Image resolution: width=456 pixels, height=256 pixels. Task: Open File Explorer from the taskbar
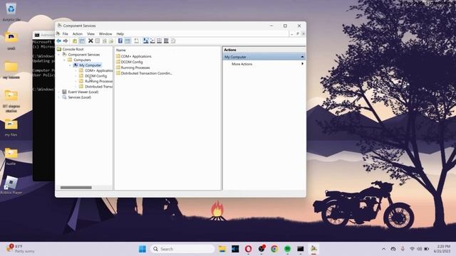[222, 249]
